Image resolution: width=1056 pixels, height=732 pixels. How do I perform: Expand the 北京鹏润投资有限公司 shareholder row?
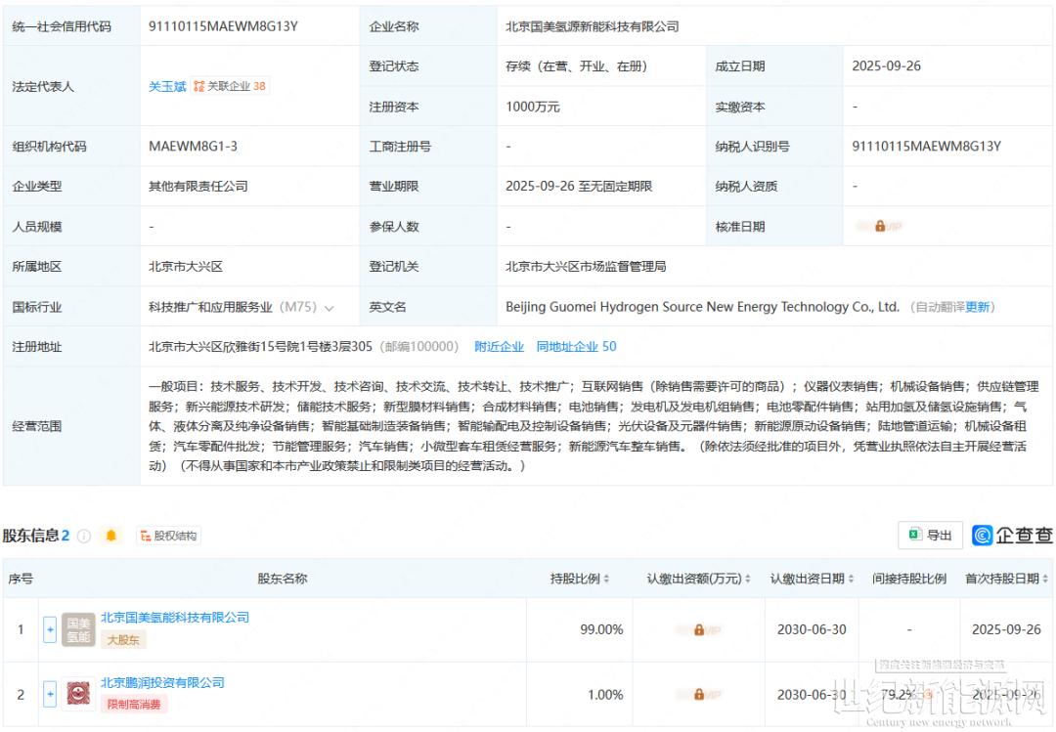click(50, 695)
